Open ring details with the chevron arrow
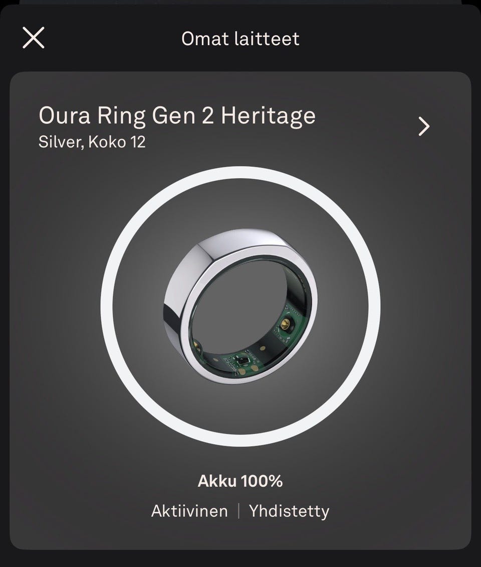The image size is (481, 567). pos(424,127)
